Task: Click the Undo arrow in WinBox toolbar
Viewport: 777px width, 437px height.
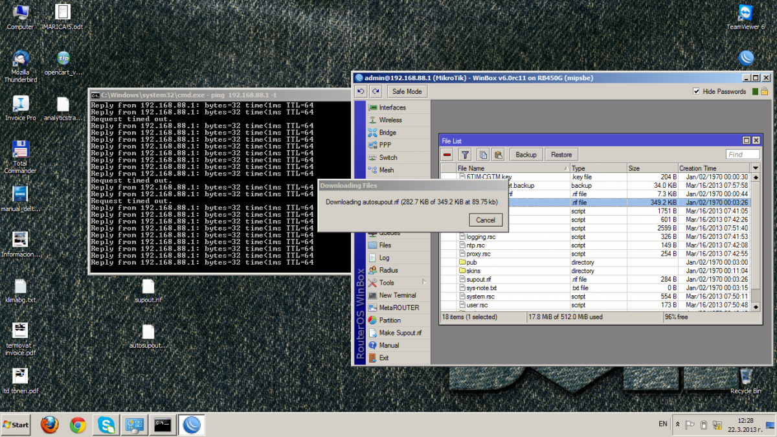Action: [x=361, y=91]
